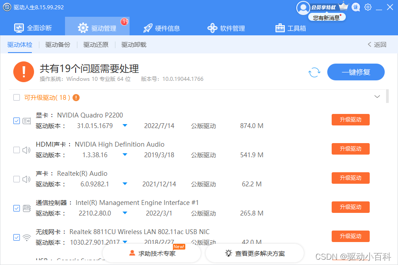Open settings gear in title bar
The height and width of the screenshot is (265, 398).
pyautogui.click(x=368, y=7)
